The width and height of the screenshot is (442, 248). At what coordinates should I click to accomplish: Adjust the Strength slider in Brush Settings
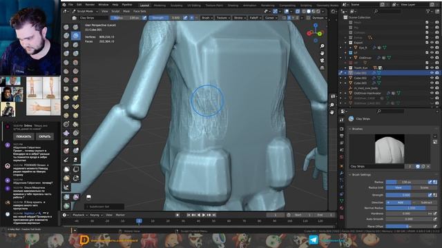(x=407, y=195)
